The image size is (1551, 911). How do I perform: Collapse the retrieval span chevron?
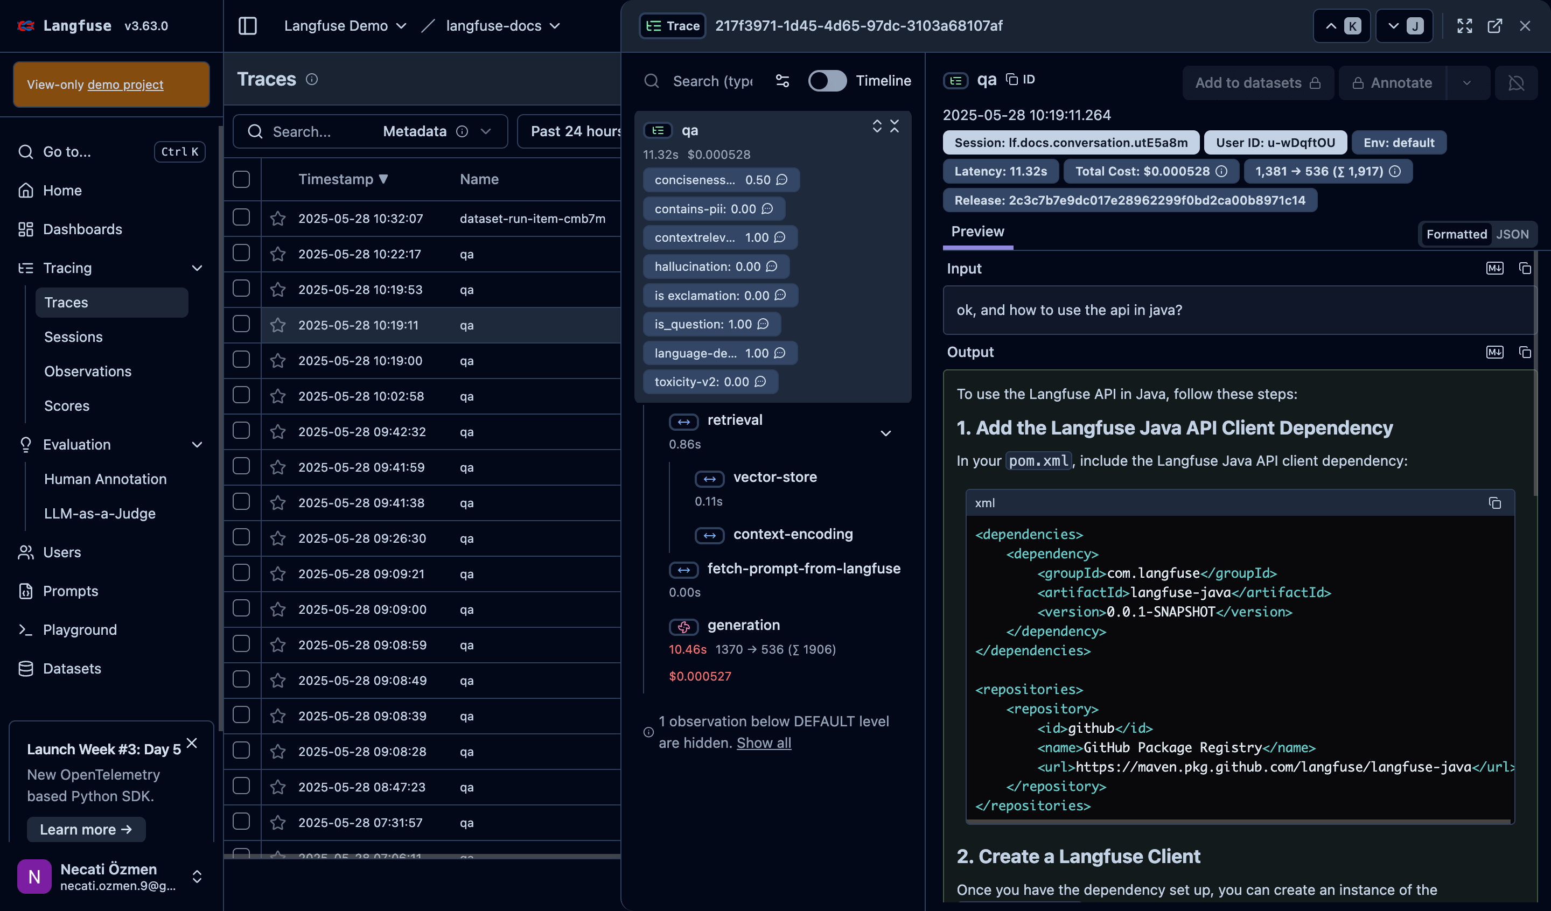885,433
